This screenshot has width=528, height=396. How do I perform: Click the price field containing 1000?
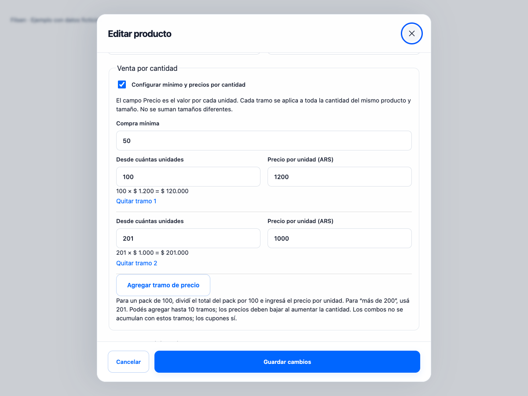point(340,238)
